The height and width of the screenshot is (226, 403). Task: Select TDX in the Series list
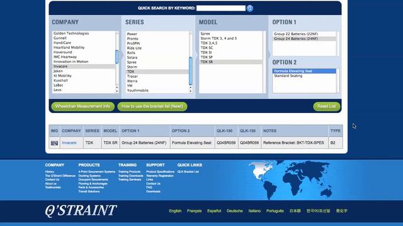point(157,72)
